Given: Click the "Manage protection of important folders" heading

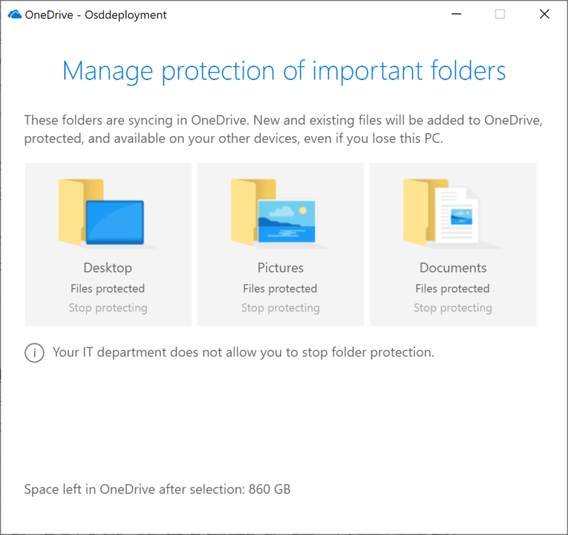Looking at the screenshot, I should pyautogui.click(x=284, y=71).
